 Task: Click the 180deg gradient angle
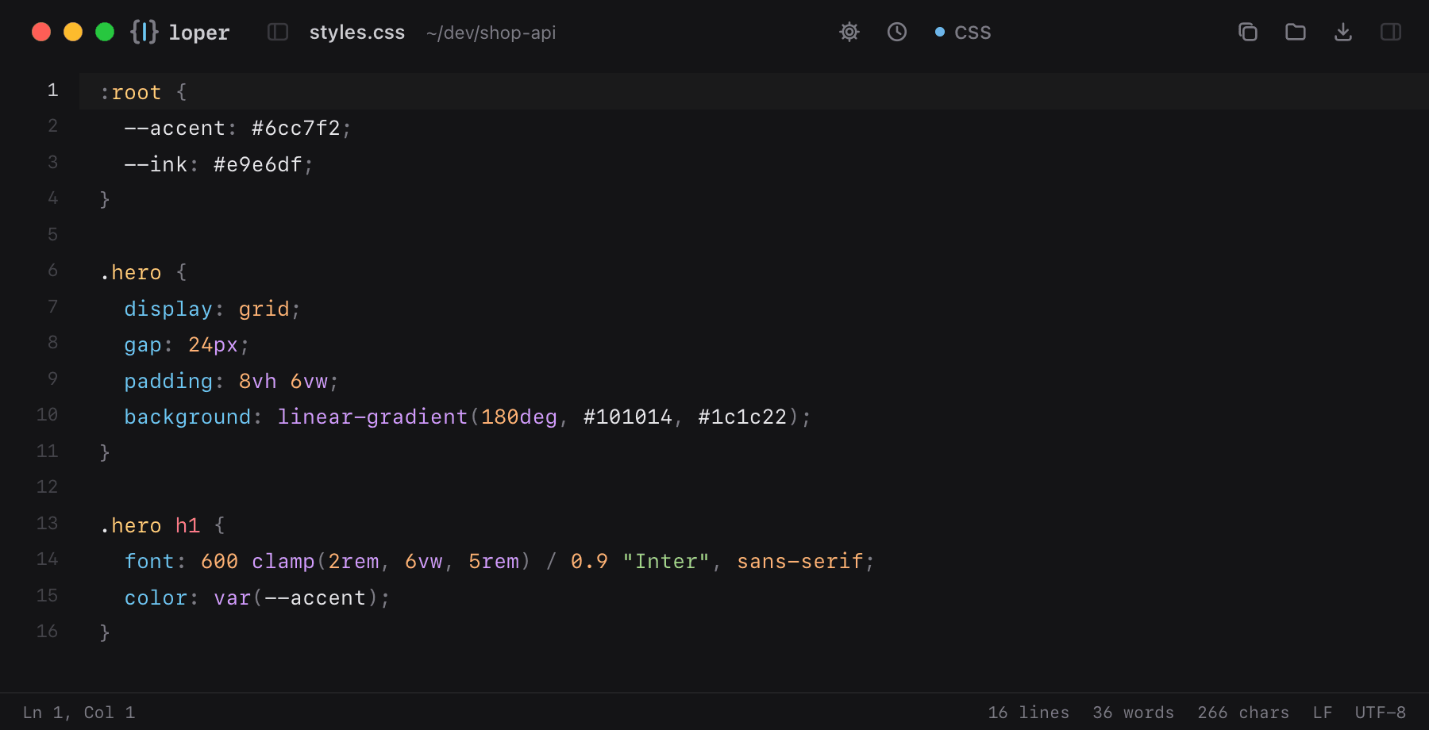point(519,417)
